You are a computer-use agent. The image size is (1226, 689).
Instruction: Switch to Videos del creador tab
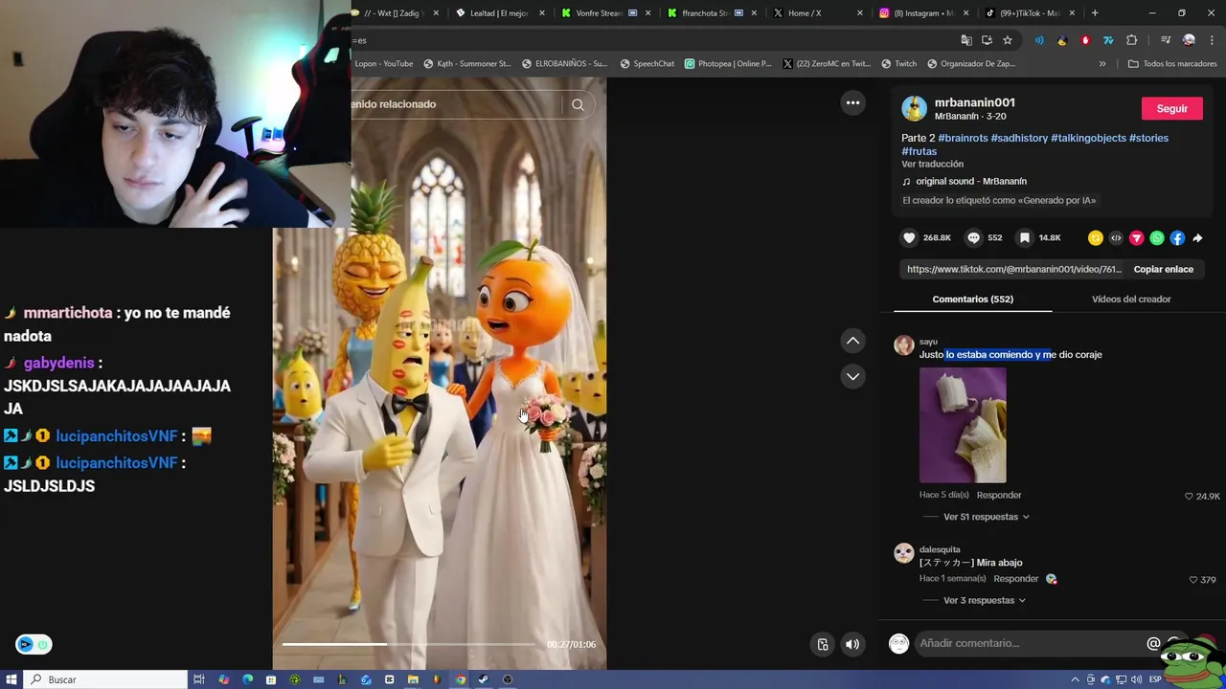(1131, 300)
